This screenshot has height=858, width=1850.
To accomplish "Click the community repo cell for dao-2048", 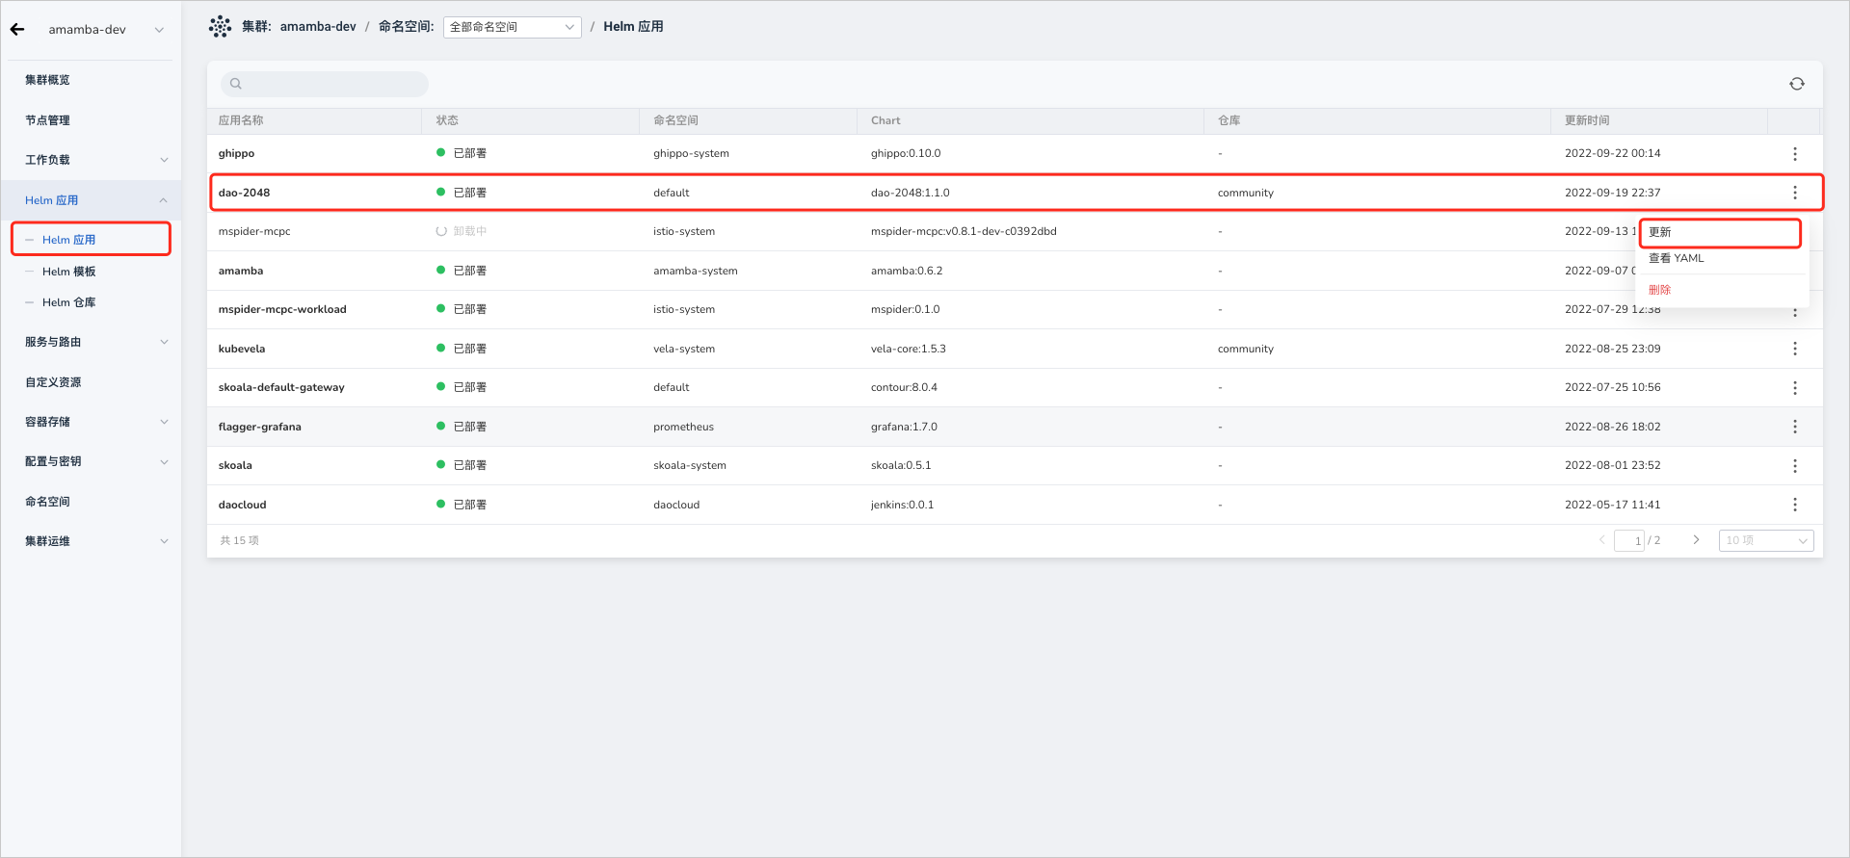I will click(x=1246, y=193).
